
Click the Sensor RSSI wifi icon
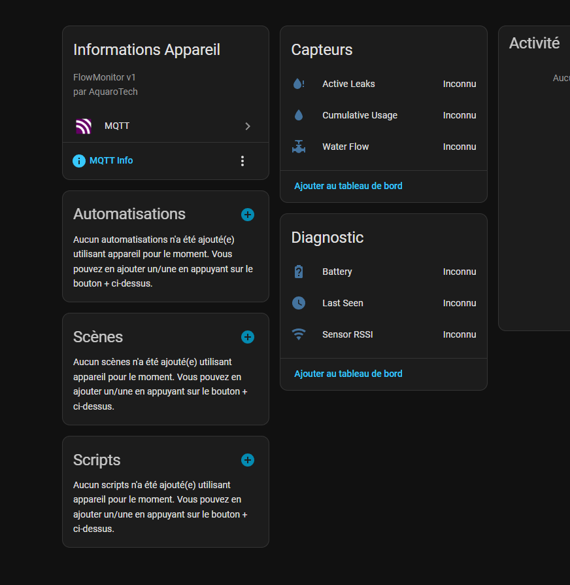click(x=299, y=334)
